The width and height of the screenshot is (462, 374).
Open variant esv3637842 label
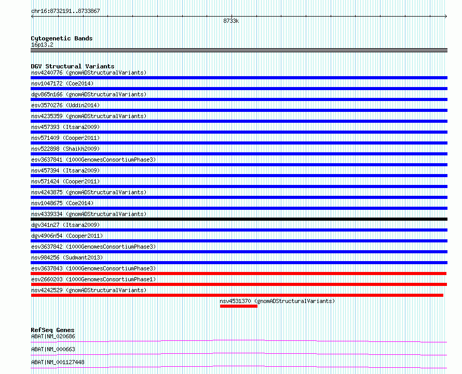tap(93, 247)
